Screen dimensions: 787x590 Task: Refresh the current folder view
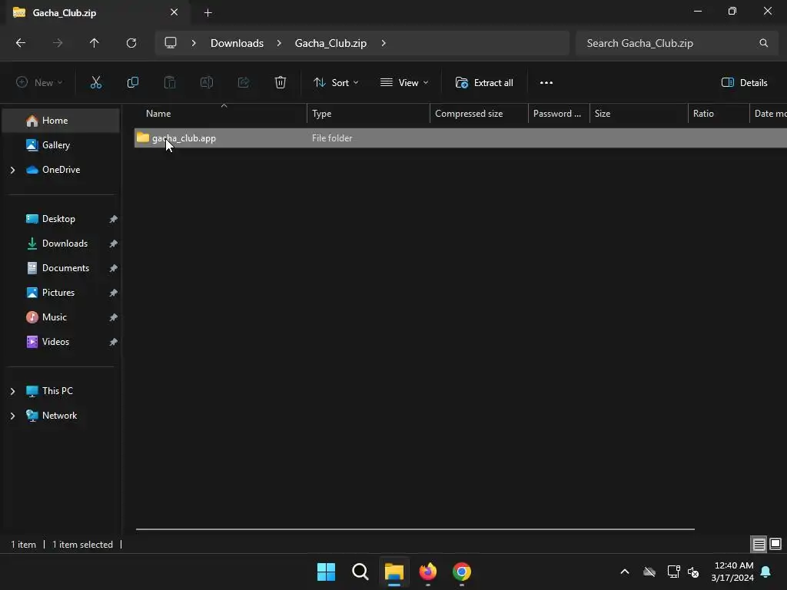coord(131,43)
